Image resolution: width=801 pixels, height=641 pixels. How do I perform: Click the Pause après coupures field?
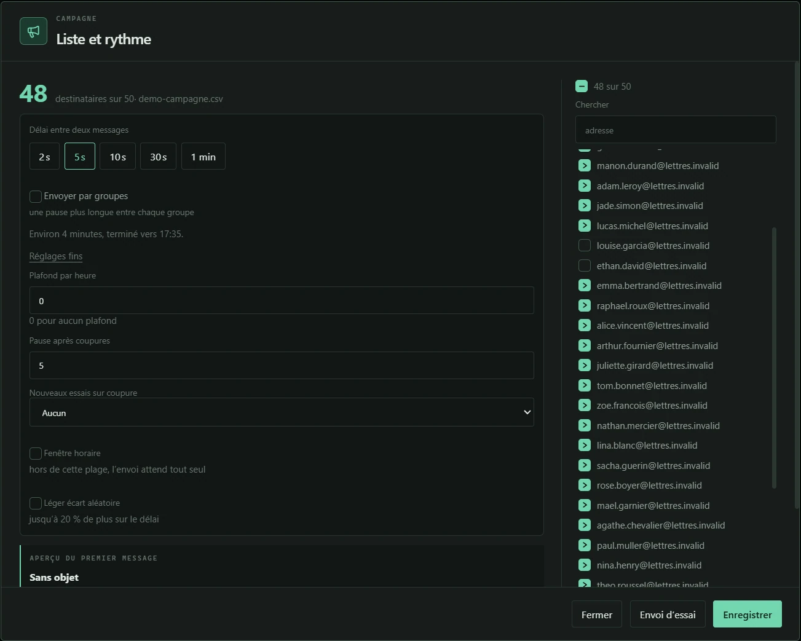coord(282,366)
